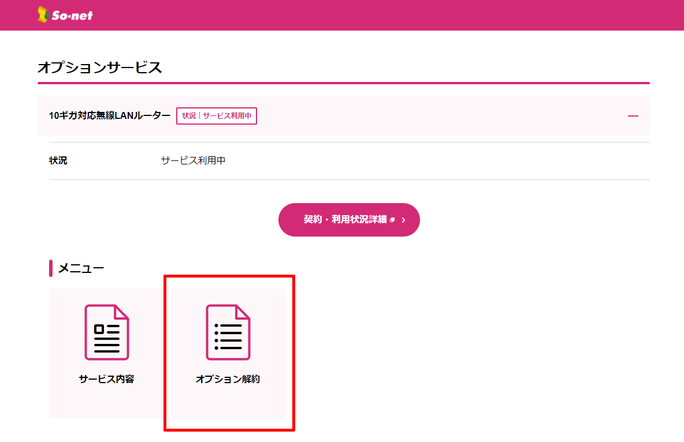684x442 pixels.
Task: Click the So-net brand text in header
Action: click(72, 16)
